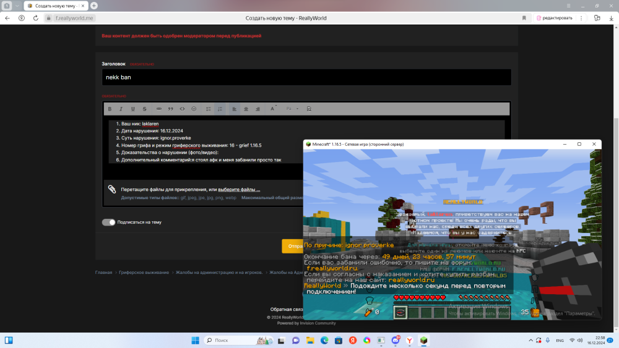Open the emoji picker in the editor

tap(194, 109)
